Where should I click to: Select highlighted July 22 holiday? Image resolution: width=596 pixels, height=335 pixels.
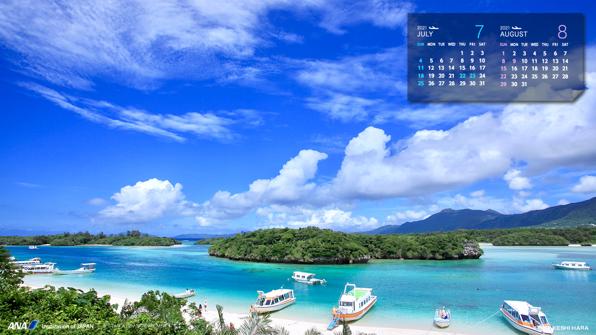point(462,75)
